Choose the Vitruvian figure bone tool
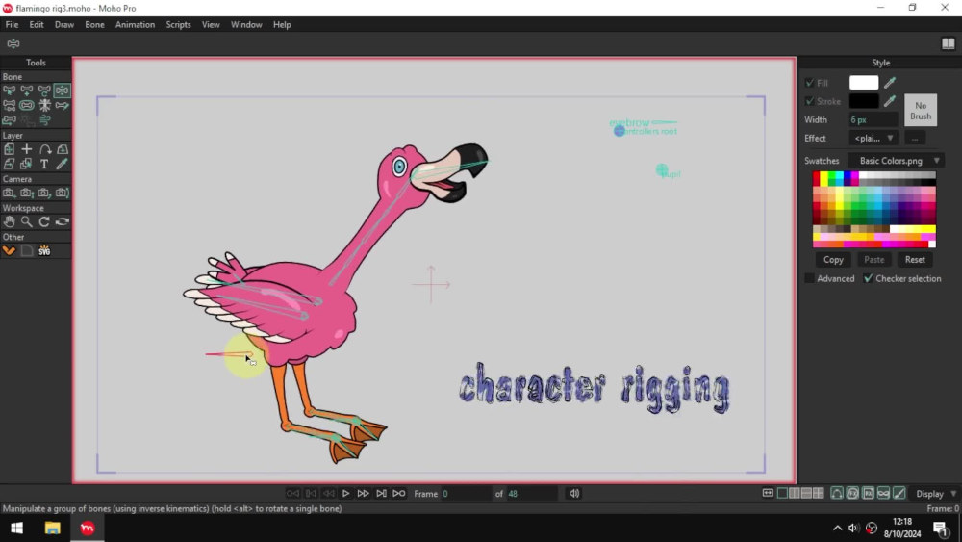The width and height of the screenshot is (962, 542). [x=44, y=105]
